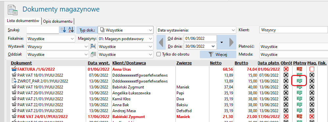Focus the Szukaj search field
This screenshot has height=122, width=328.
pyautogui.click(x=43, y=30)
